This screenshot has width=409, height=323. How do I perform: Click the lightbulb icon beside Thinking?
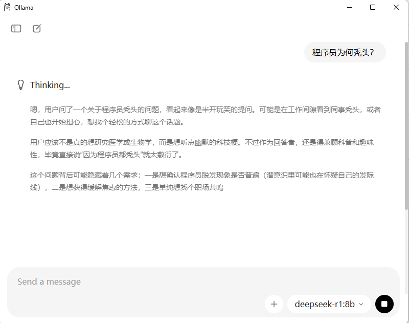[20, 85]
